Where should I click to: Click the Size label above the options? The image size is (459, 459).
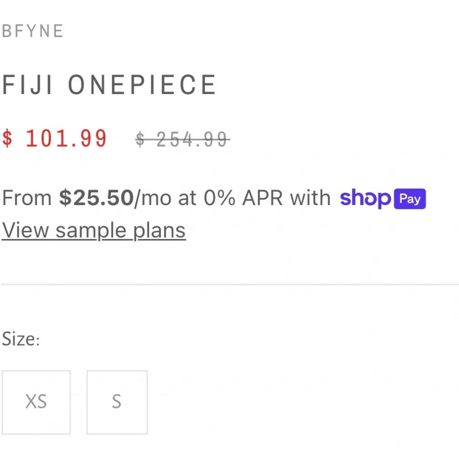tap(21, 338)
